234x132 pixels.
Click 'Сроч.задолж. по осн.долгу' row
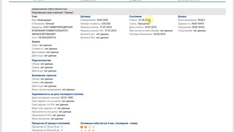coord(53,101)
